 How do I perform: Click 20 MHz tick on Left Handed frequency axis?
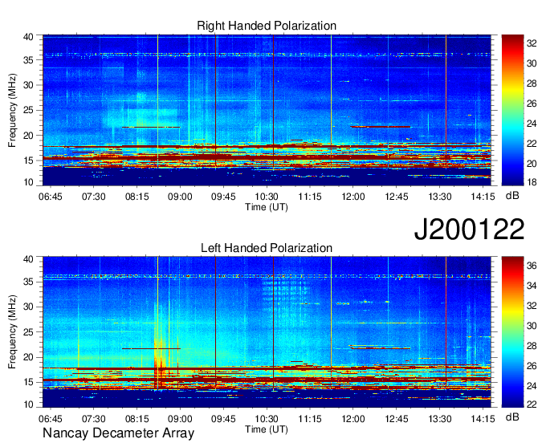[28, 357]
